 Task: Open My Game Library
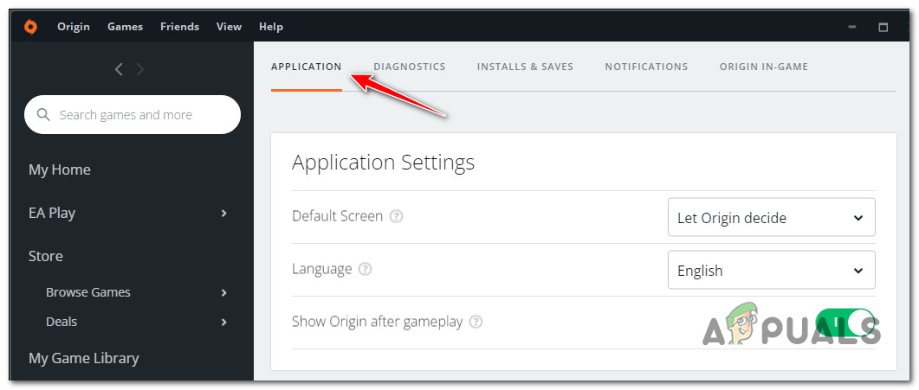pos(84,358)
